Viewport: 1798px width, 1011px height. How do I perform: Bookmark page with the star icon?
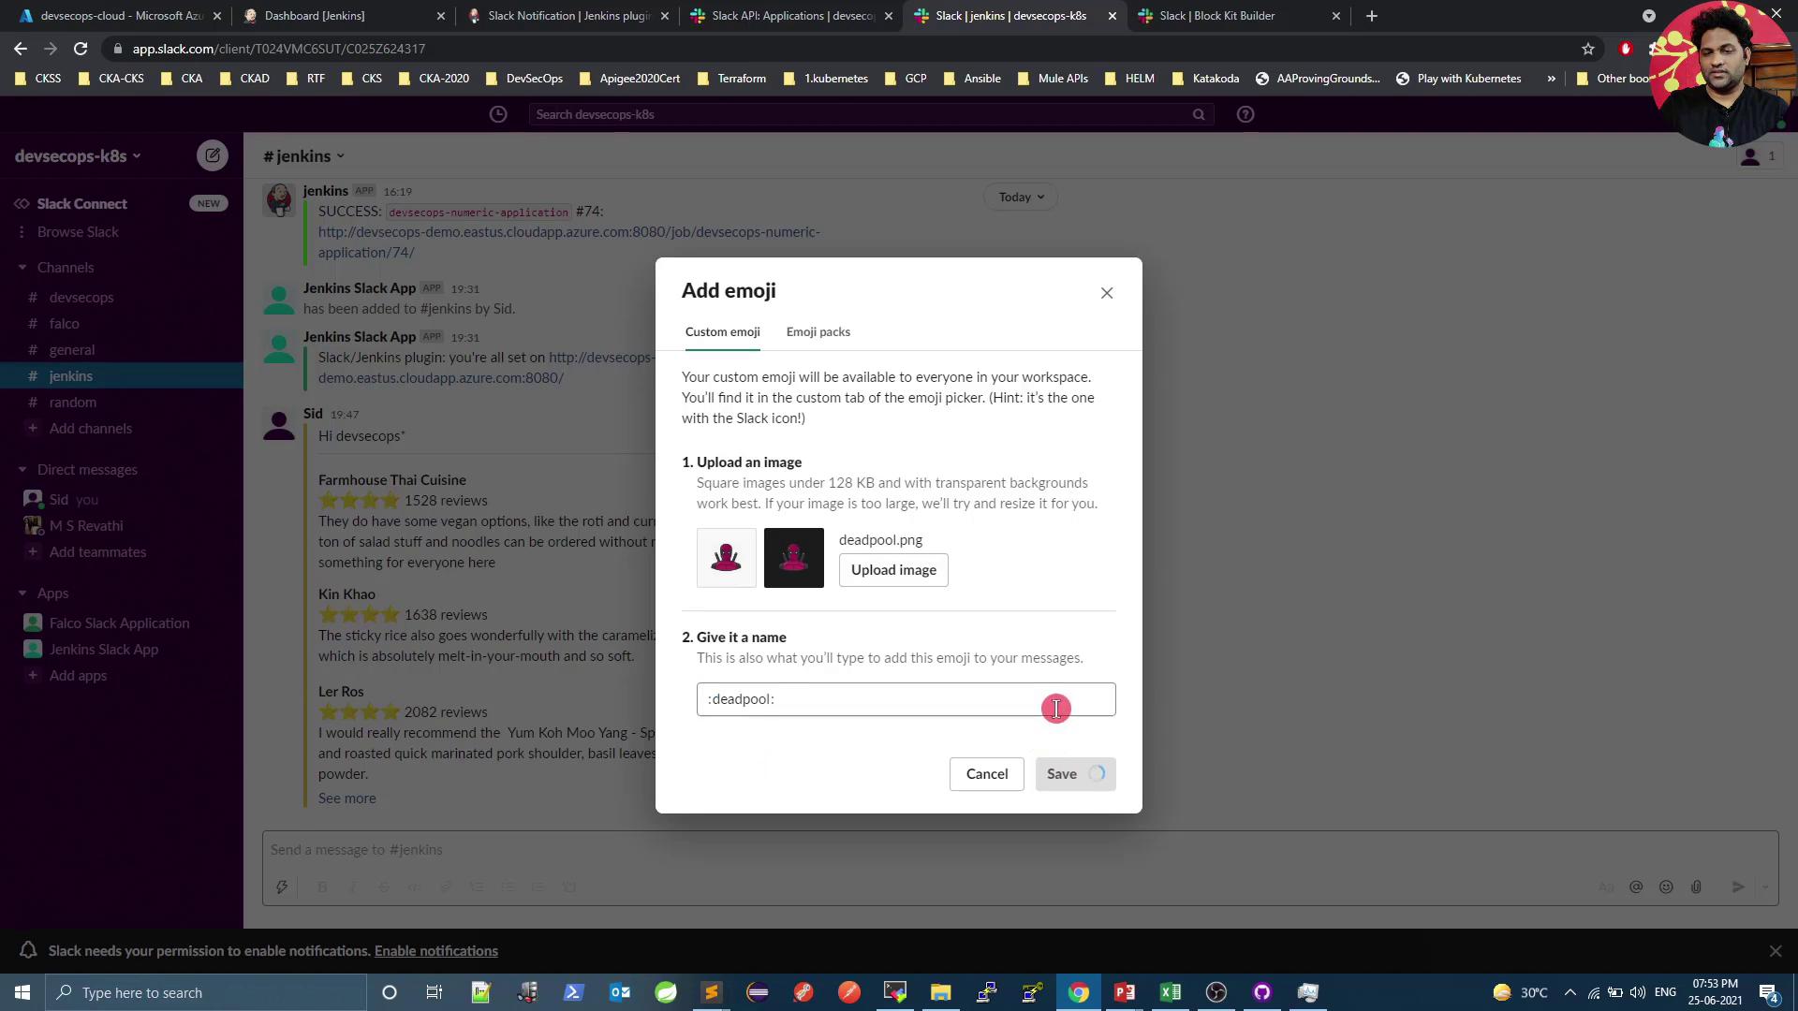coord(1588,49)
